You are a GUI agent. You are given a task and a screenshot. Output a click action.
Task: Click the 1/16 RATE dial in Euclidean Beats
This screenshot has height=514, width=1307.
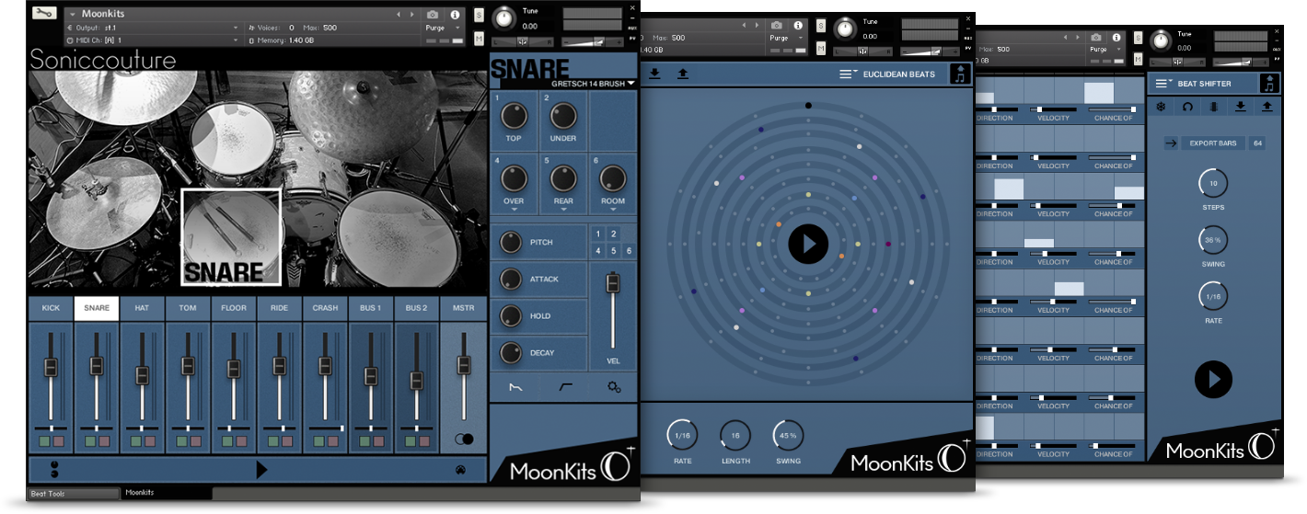coord(682,435)
